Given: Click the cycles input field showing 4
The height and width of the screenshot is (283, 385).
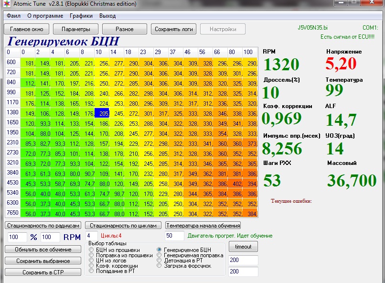Looking at the screenshot, I should tap(91, 236).
